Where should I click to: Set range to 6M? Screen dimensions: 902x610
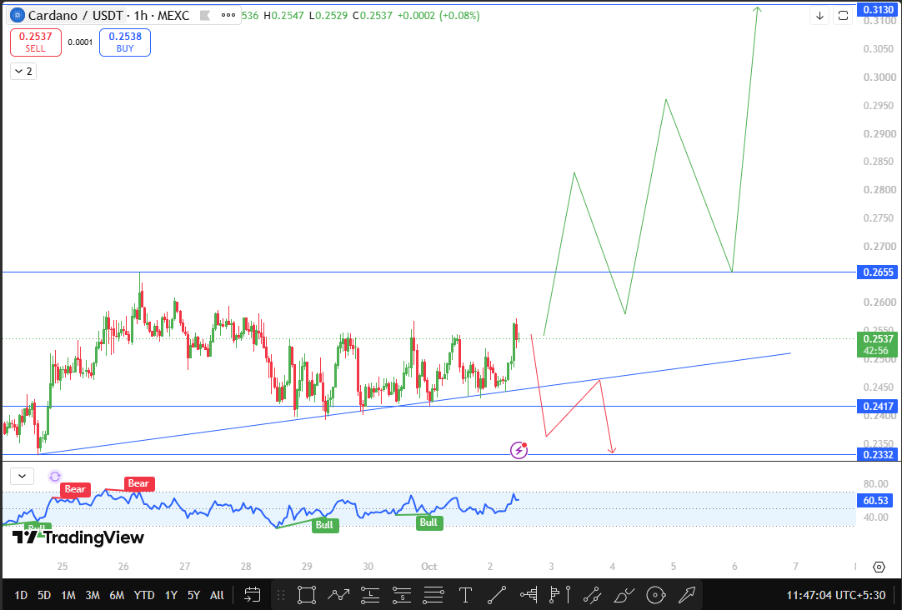click(117, 595)
